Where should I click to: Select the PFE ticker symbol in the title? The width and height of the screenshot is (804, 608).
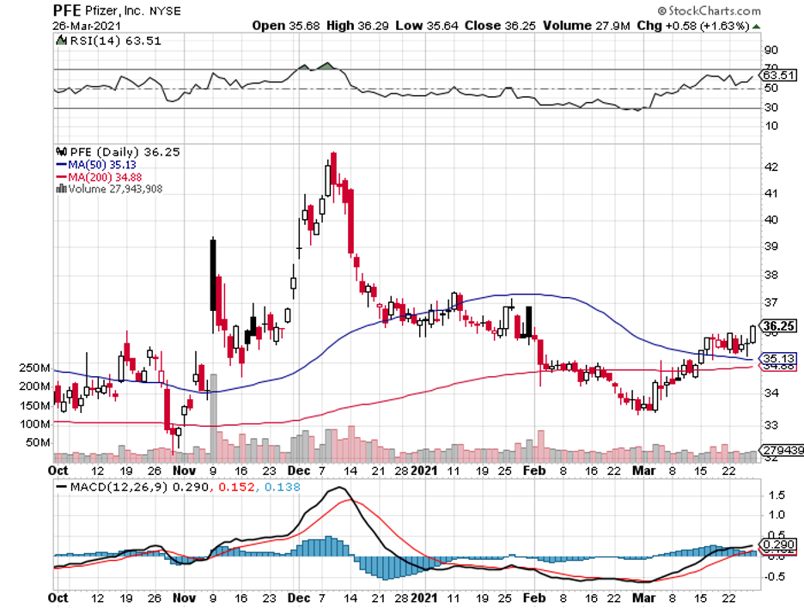[x=67, y=10]
